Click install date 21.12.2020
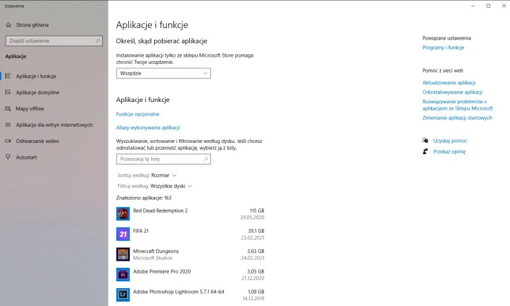 (252, 279)
